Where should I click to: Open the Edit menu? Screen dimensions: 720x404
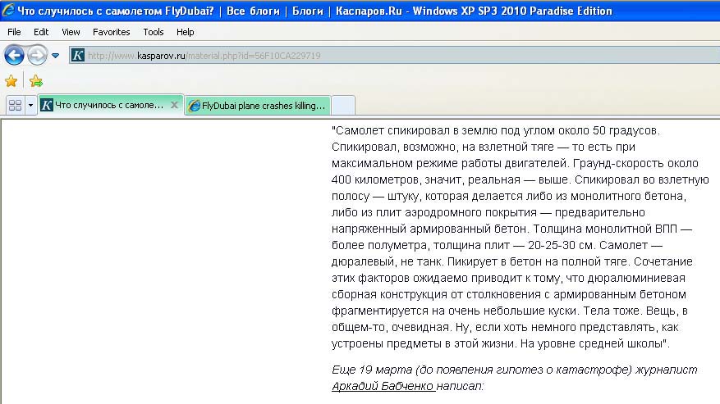coord(41,32)
